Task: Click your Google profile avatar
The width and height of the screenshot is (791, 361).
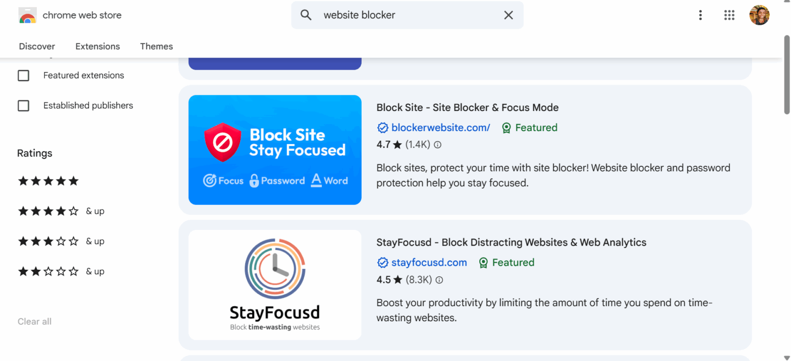Action: 759,15
